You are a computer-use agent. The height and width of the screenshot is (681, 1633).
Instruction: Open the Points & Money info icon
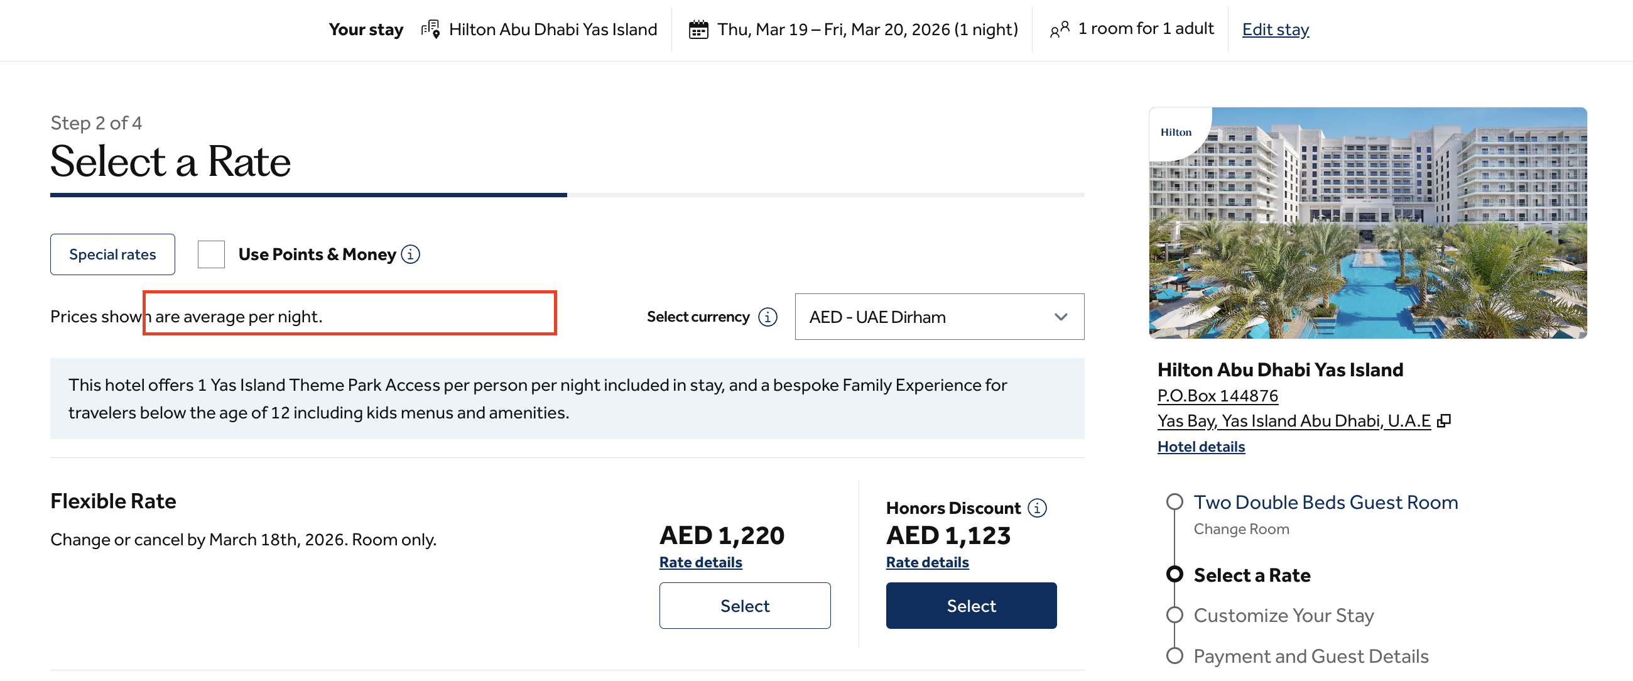click(411, 254)
